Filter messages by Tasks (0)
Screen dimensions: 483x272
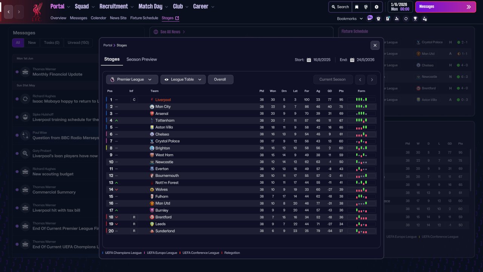point(52,43)
